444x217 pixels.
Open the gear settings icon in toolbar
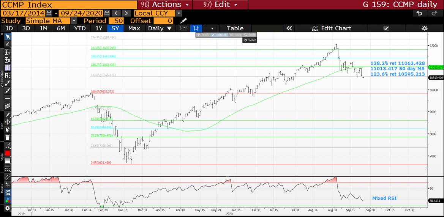click(x=425, y=28)
